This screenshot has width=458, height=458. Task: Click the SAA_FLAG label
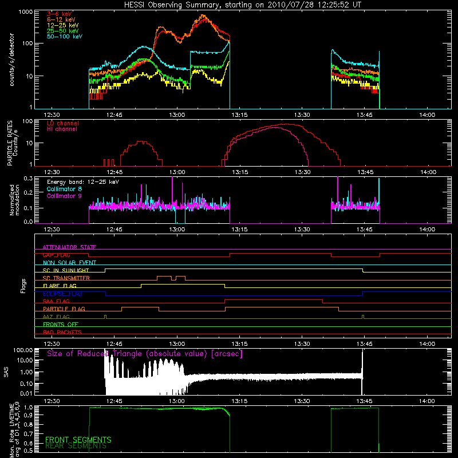[x=56, y=301]
